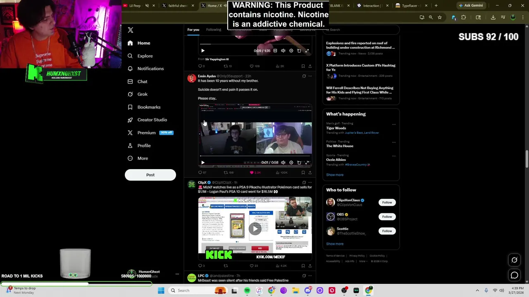Open Discord from the taskbar

(x=308, y=290)
